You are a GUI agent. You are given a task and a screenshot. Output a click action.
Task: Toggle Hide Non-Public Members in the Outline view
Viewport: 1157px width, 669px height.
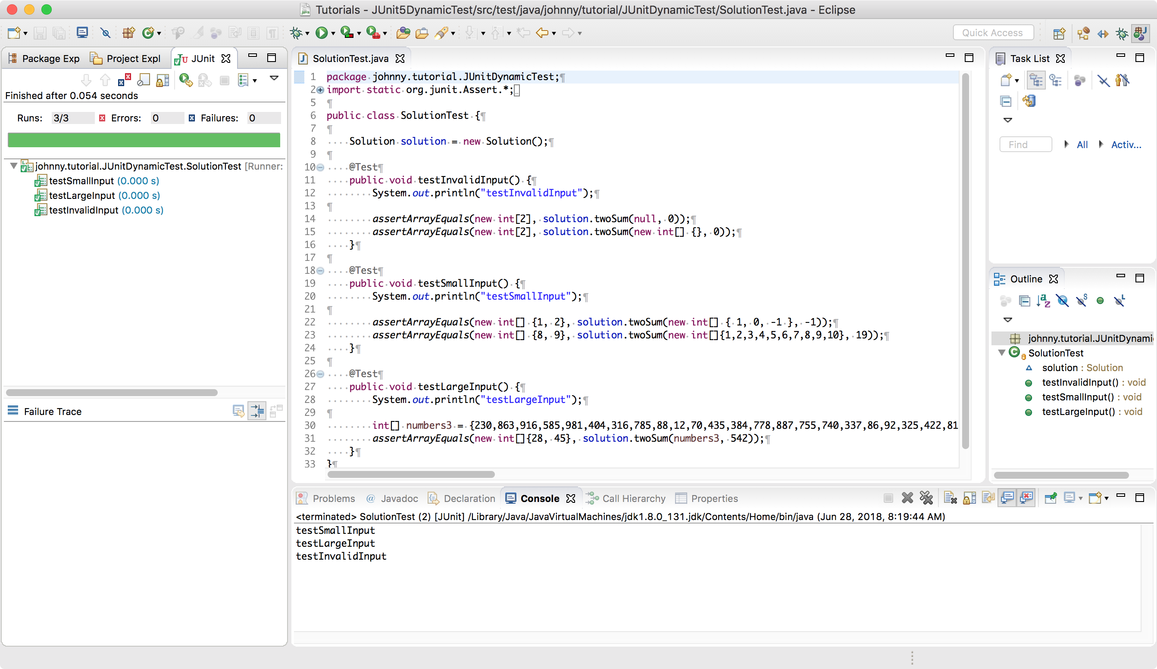point(1100,301)
